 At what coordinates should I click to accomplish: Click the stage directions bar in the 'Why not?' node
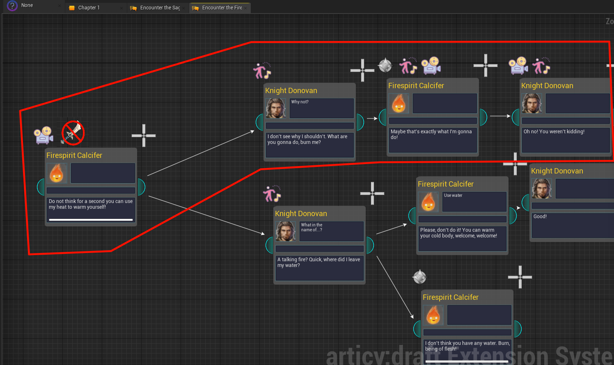pyautogui.click(x=310, y=125)
